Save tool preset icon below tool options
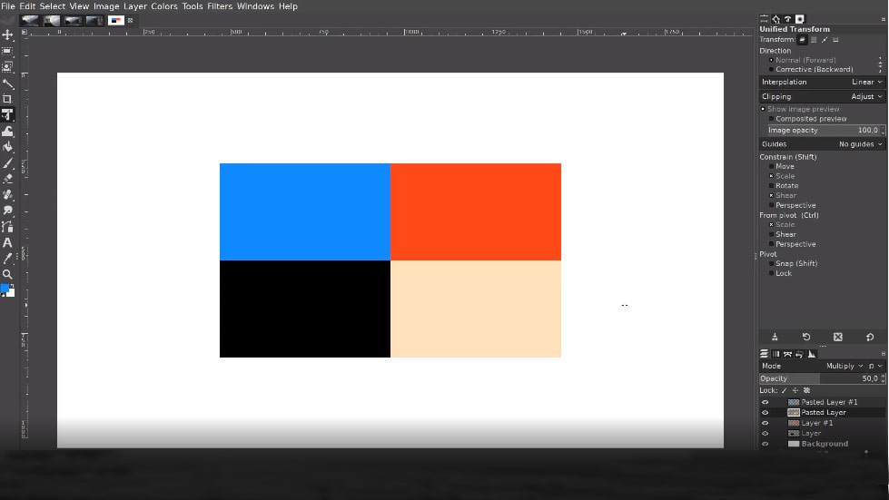889x500 pixels. pyautogui.click(x=775, y=337)
